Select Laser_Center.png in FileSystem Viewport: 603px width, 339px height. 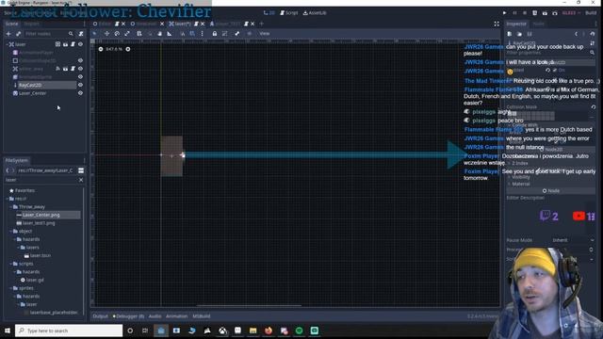pyautogui.click(x=41, y=215)
